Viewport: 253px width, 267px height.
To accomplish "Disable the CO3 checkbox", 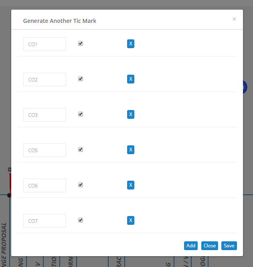I will tap(81, 114).
